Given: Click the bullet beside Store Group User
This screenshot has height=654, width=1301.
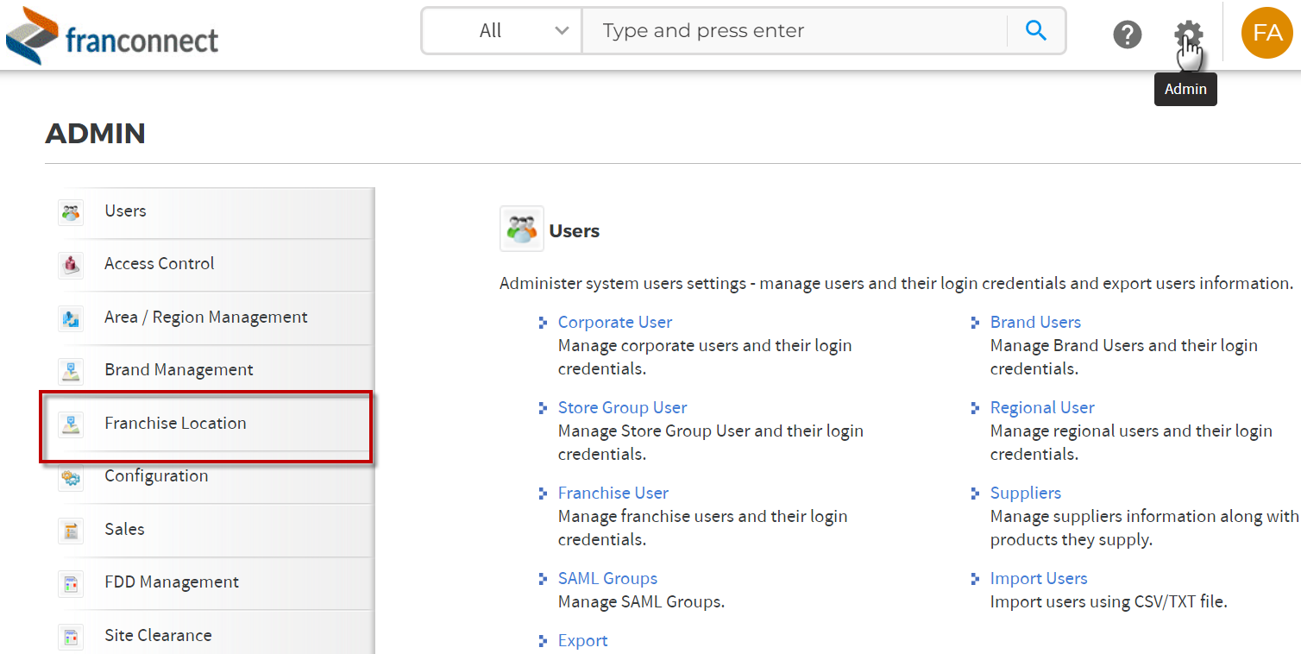Looking at the screenshot, I should [543, 408].
